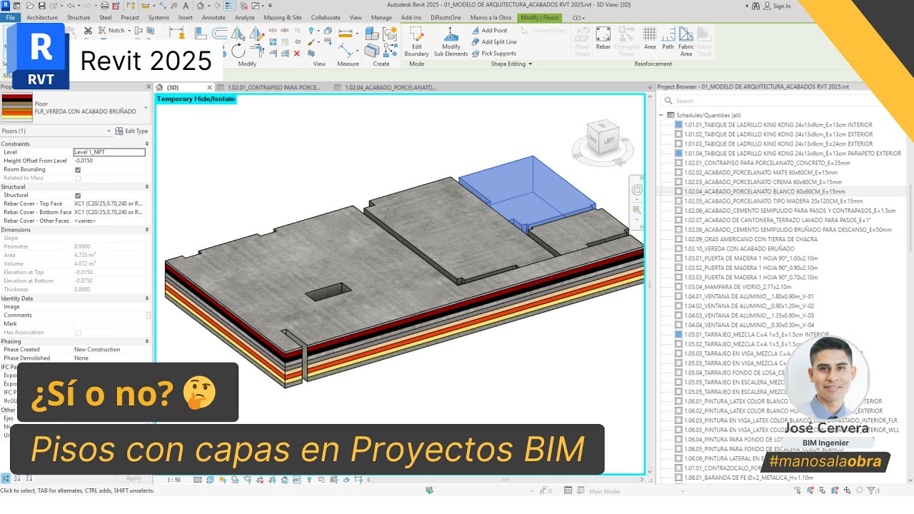This screenshot has width=914, height=514.
Task: Click the Fabric Area tool
Action: coord(686,42)
